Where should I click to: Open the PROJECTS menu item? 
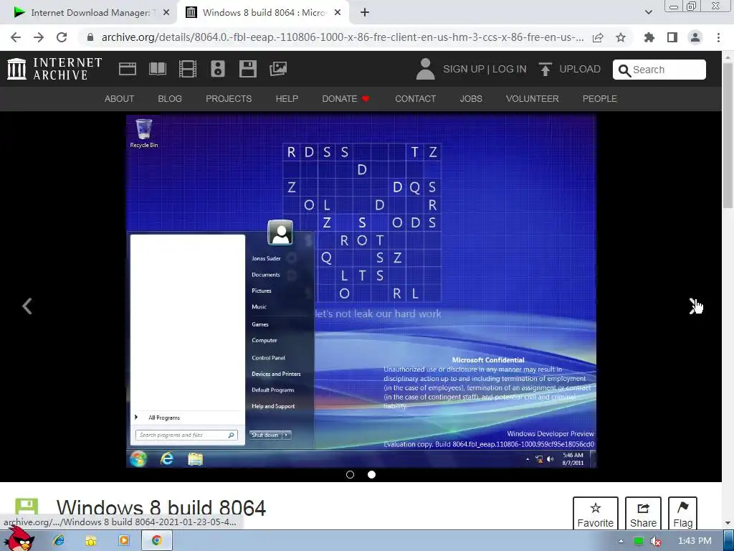click(229, 99)
